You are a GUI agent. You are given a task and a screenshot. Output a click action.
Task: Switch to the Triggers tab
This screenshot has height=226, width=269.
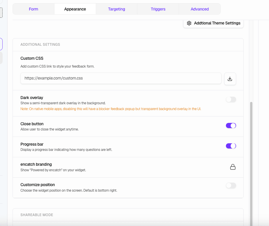(x=158, y=9)
